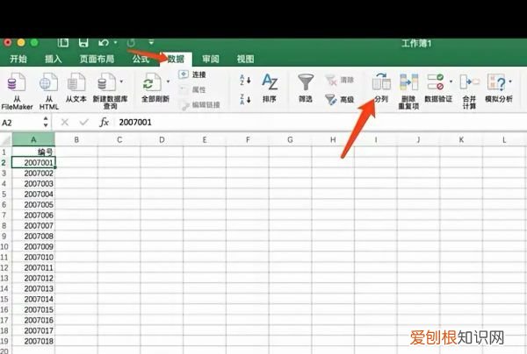Click cell containing 2007009
This screenshot has width=527, height=354.
pos(33,246)
